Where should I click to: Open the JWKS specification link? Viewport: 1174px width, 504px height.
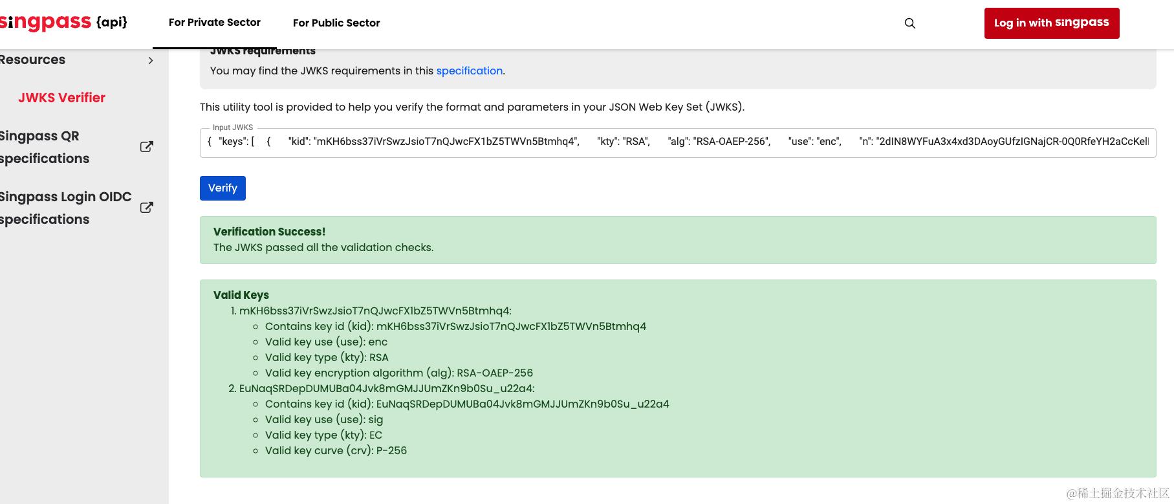click(469, 71)
